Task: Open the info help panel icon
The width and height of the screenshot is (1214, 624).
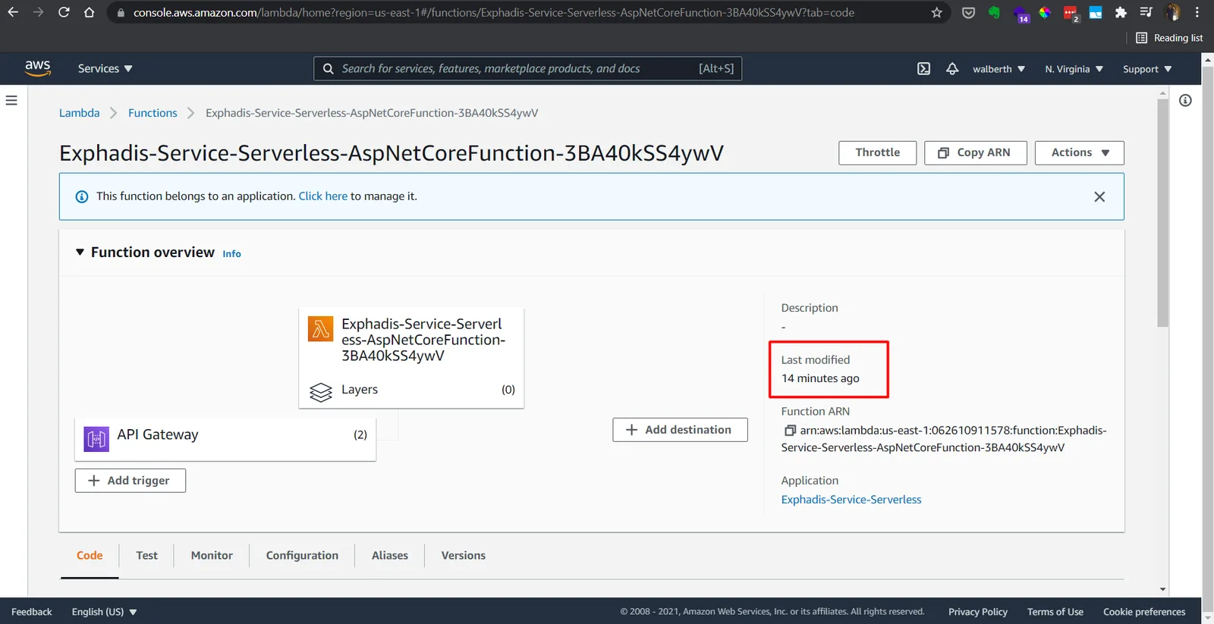Action: 1185,100
